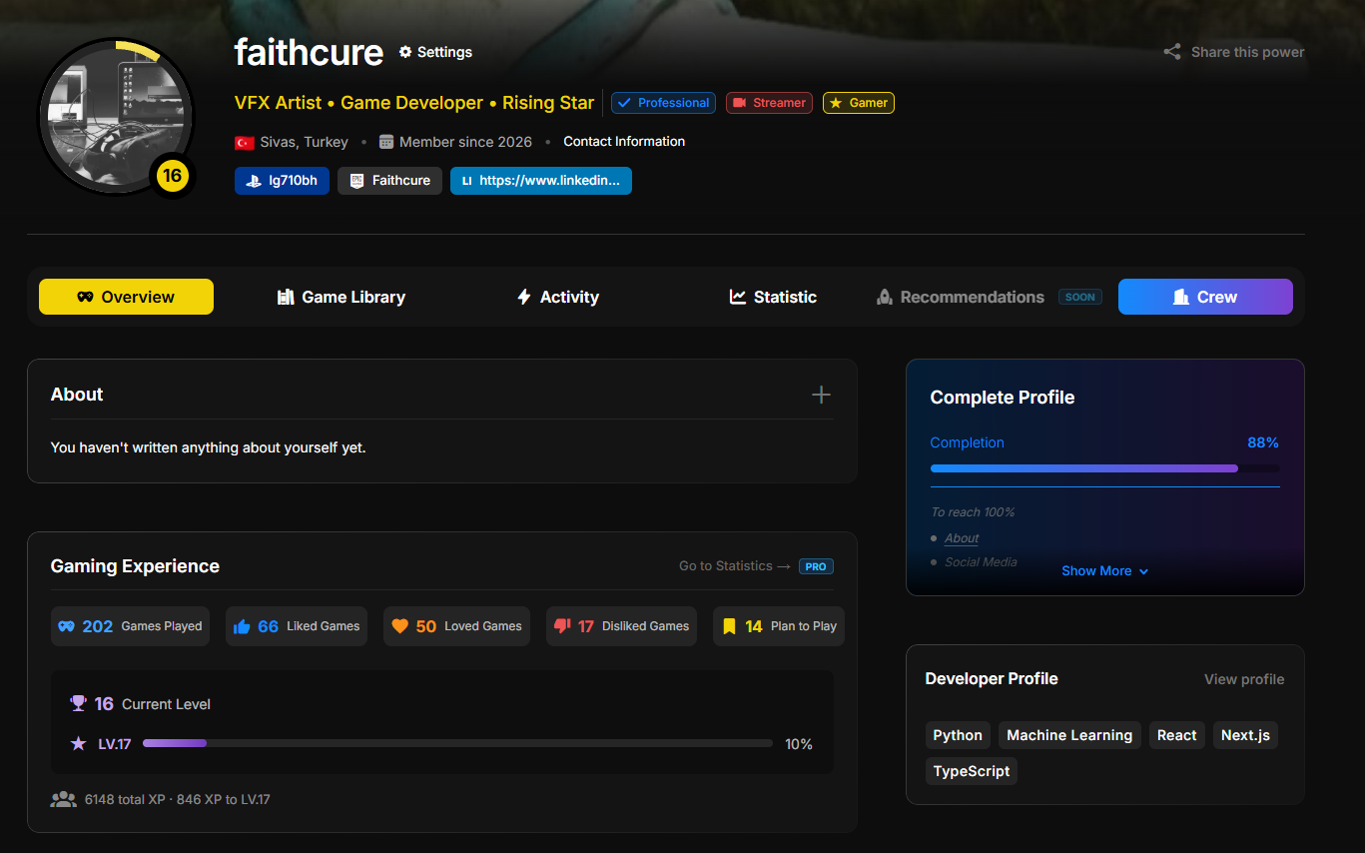This screenshot has height=853, width=1365.
Task: Click the trophy icon beside Current Level
Action: [x=79, y=703]
